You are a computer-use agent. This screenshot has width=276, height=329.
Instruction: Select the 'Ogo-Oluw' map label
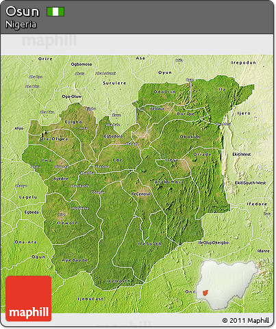click(x=72, y=96)
